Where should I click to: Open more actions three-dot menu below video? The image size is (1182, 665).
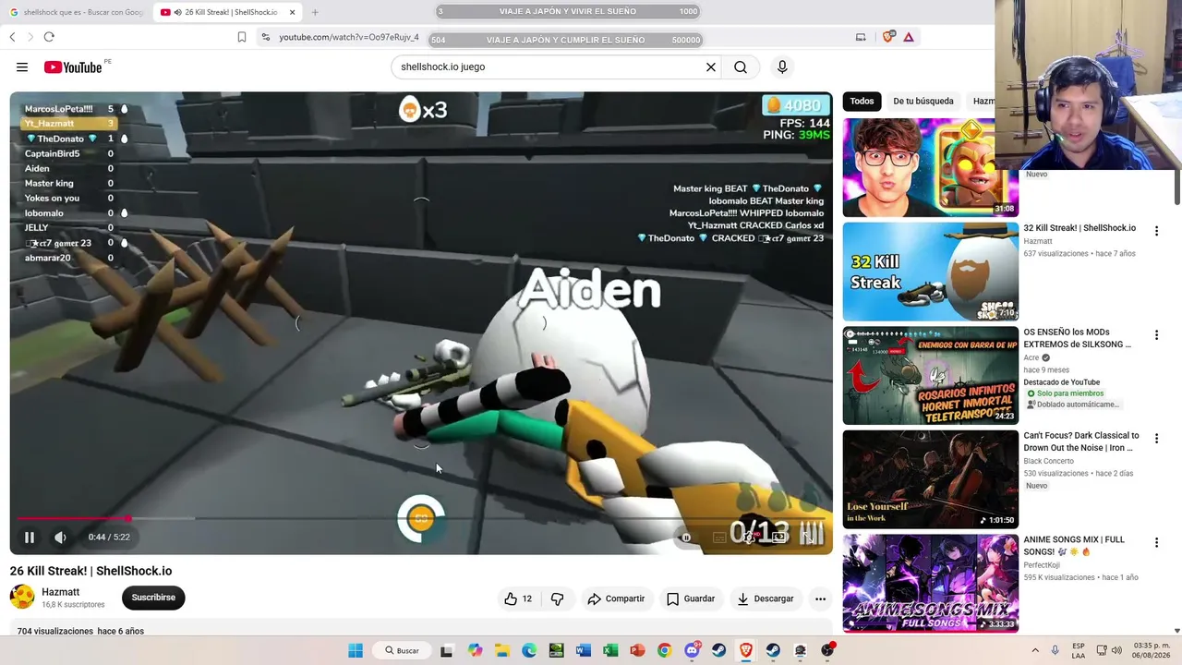pos(820,598)
